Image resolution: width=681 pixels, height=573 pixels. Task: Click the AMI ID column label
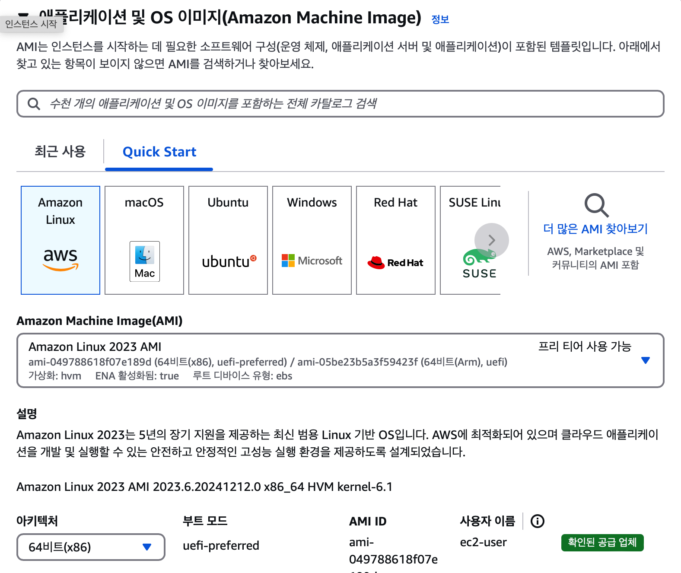click(368, 521)
